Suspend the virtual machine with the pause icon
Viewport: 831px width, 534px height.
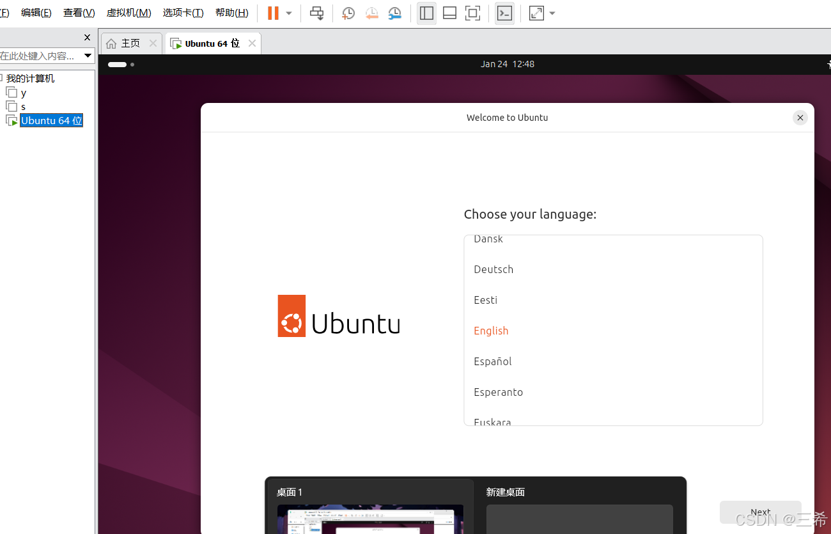tap(272, 13)
